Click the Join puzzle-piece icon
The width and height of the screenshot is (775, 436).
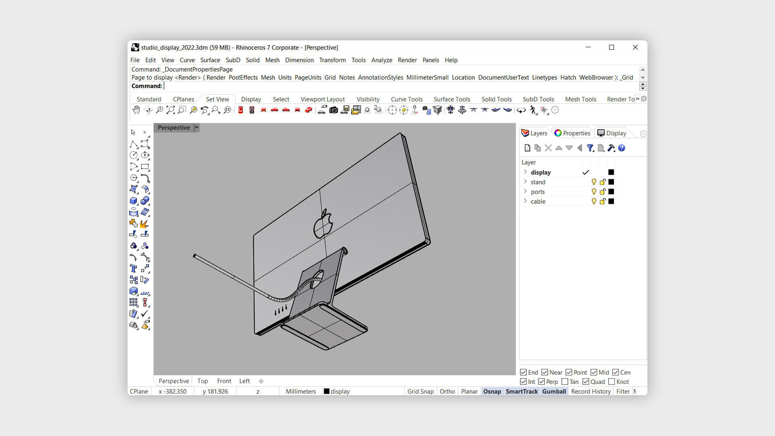pyautogui.click(x=134, y=223)
